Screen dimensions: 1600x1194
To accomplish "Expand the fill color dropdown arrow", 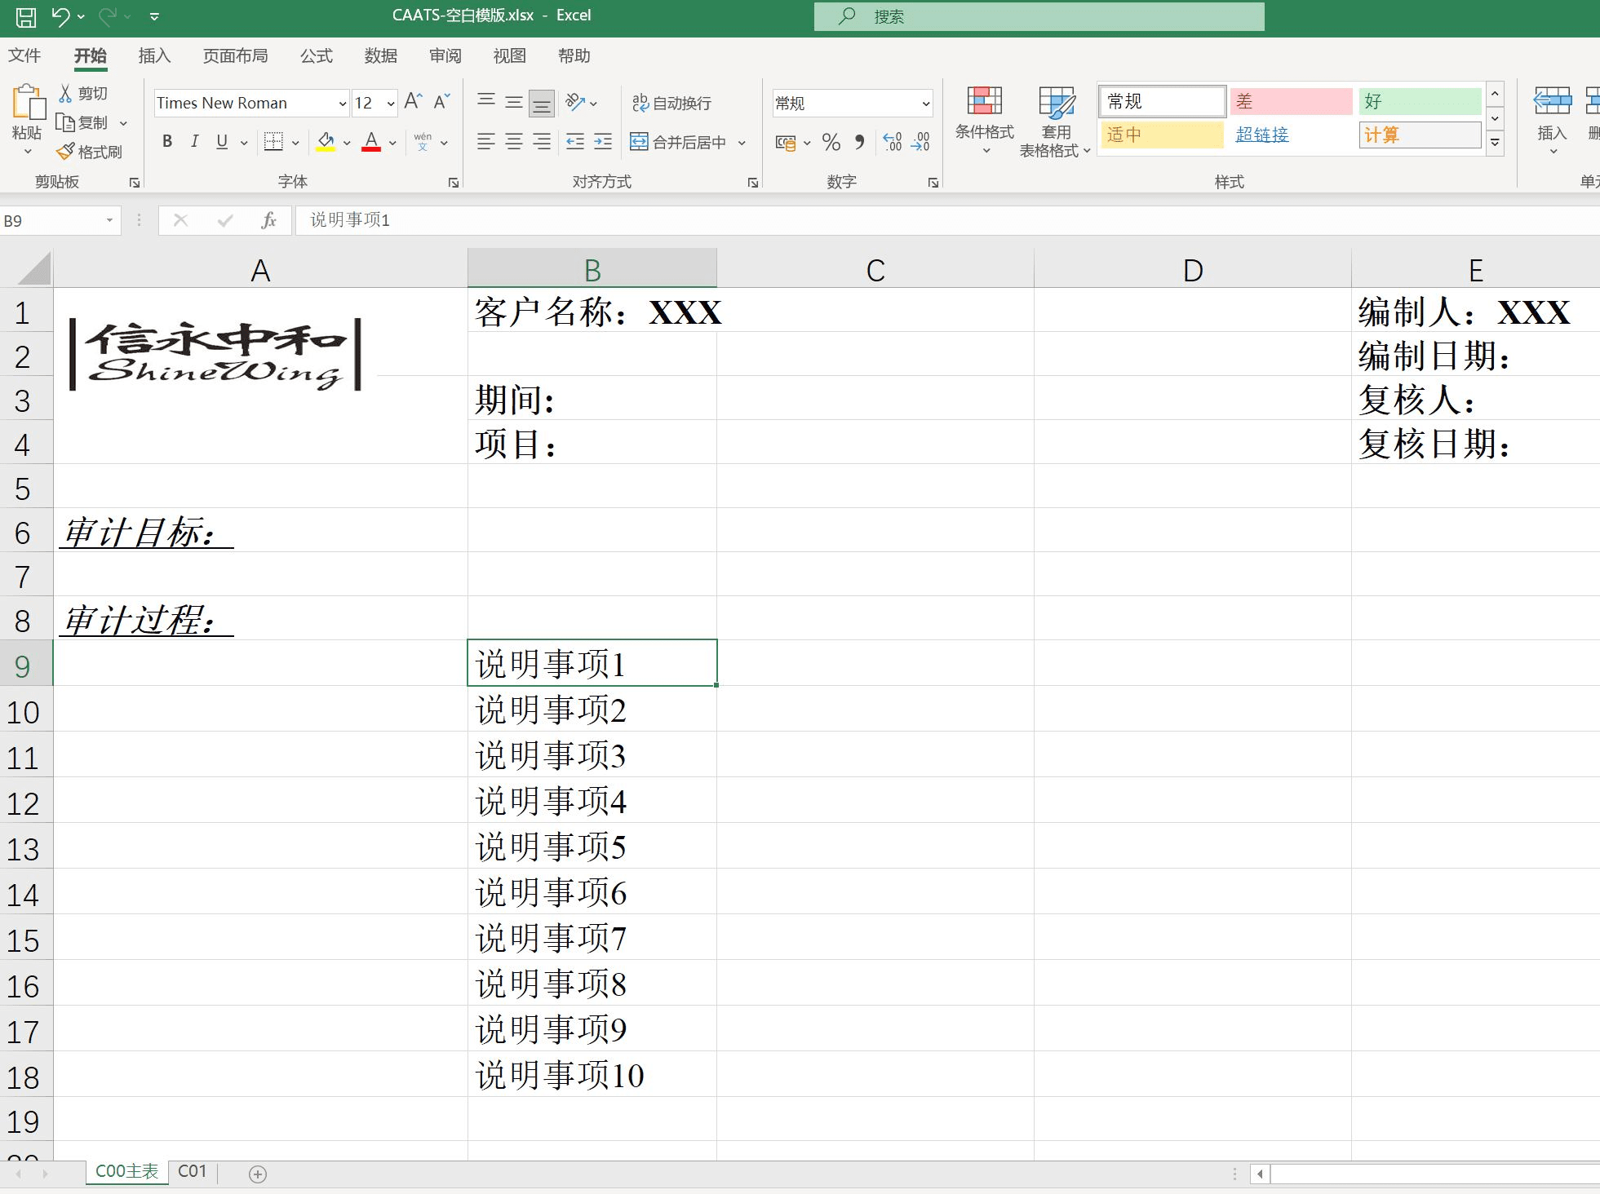I will click(347, 143).
